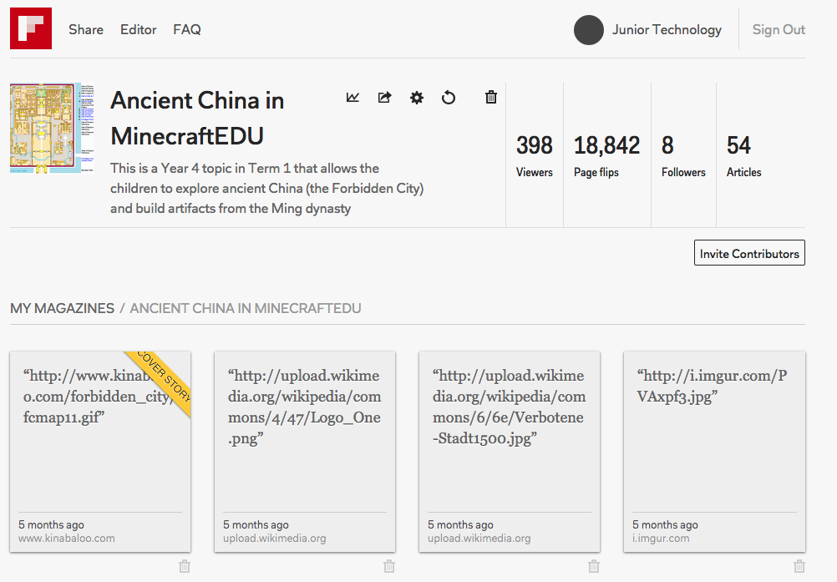The width and height of the screenshot is (837, 582).
Task: Click the Ancient China in MinecraftEDU title
Action: point(197,118)
